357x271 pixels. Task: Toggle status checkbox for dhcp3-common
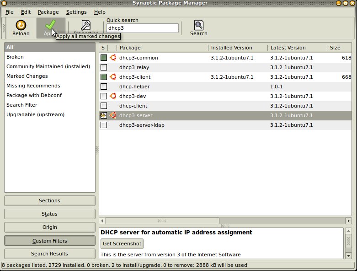pyautogui.click(x=104, y=58)
